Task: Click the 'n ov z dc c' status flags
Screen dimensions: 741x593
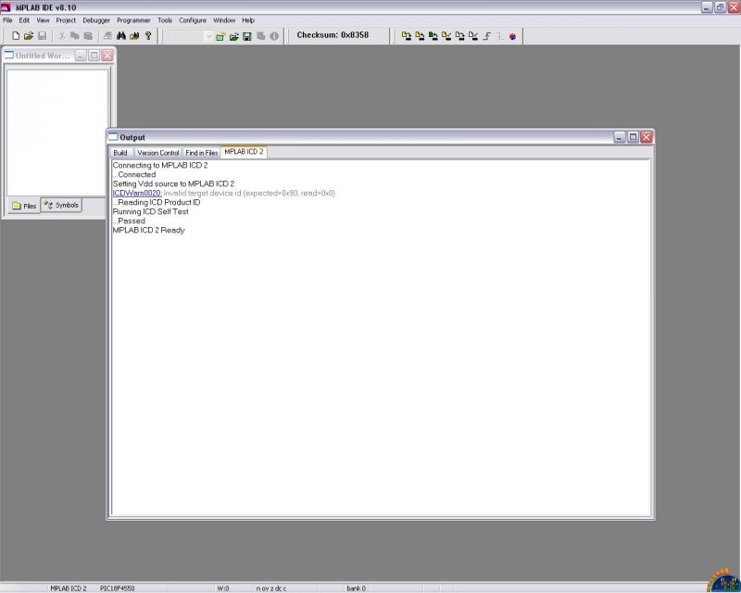Action: 271,588
